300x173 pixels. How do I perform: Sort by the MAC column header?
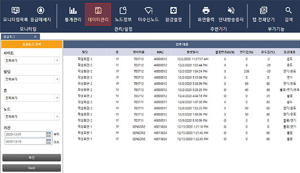coord(160,52)
